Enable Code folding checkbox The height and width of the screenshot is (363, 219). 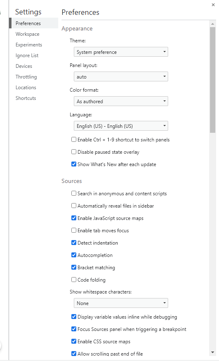[x=74, y=280]
